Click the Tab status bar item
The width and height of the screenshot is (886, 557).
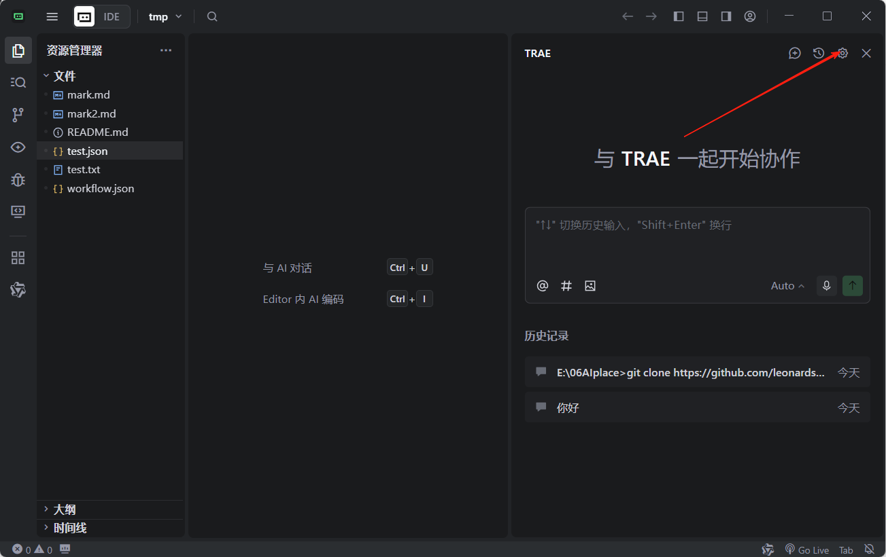click(846, 550)
